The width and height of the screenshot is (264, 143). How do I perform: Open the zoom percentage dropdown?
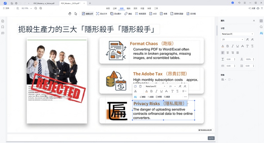[31, 8]
